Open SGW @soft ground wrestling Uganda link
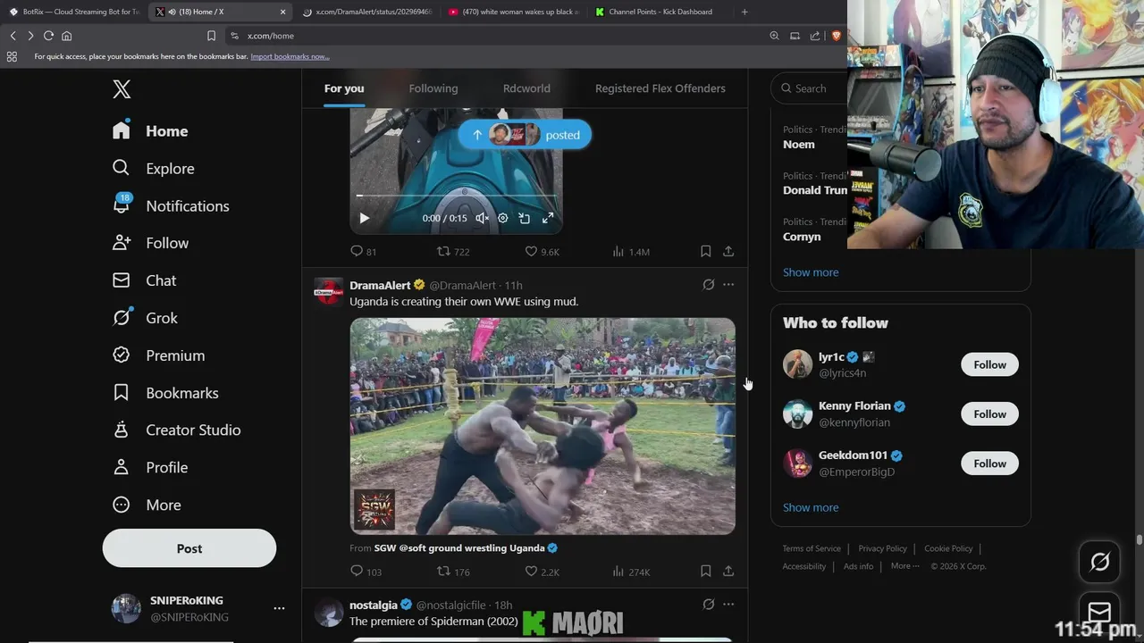This screenshot has height=643, width=1144. click(466, 548)
